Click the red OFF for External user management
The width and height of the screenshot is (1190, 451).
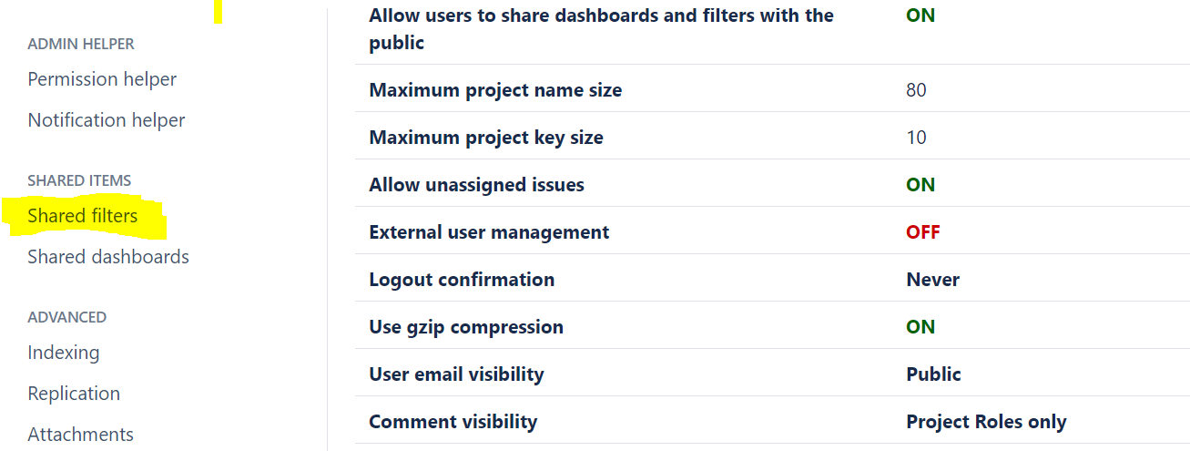[923, 232]
